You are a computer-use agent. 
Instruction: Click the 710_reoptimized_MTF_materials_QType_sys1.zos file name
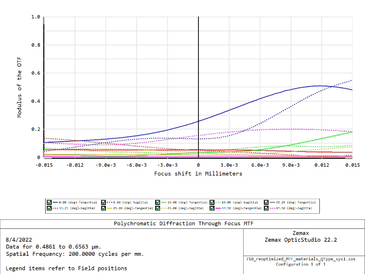[301, 259]
